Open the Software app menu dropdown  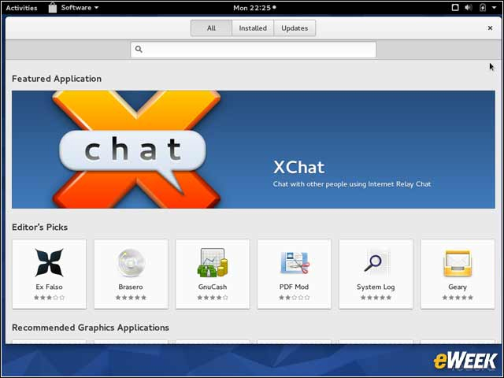(x=79, y=8)
